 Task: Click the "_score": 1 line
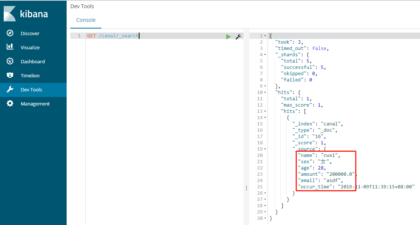[309, 143]
